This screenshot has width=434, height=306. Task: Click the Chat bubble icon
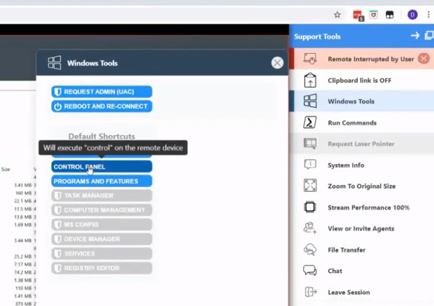[x=310, y=271]
